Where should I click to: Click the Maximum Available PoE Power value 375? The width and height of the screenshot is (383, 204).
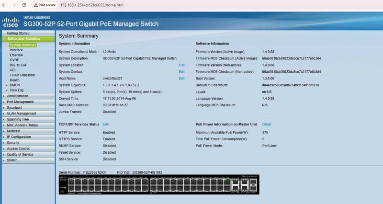pos(265,133)
